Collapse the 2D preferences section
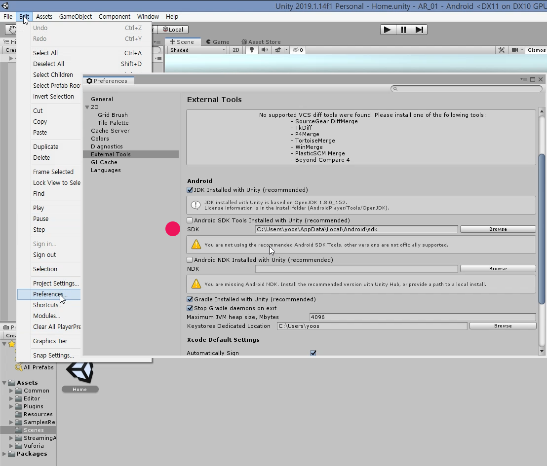 (x=87, y=107)
